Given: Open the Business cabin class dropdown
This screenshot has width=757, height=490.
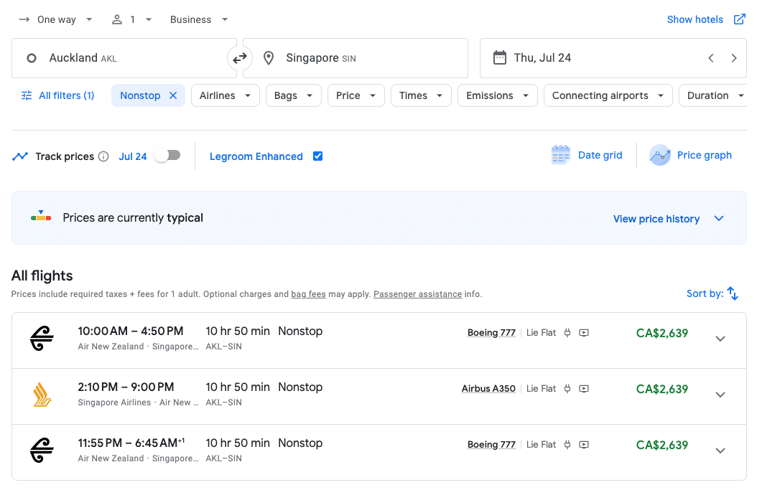Looking at the screenshot, I should [199, 19].
